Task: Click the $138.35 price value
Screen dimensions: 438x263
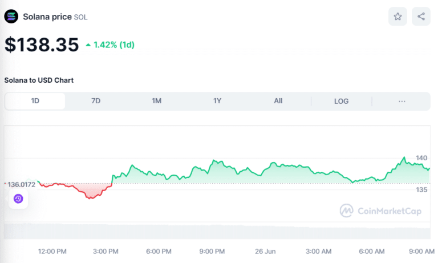Action: [x=42, y=44]
